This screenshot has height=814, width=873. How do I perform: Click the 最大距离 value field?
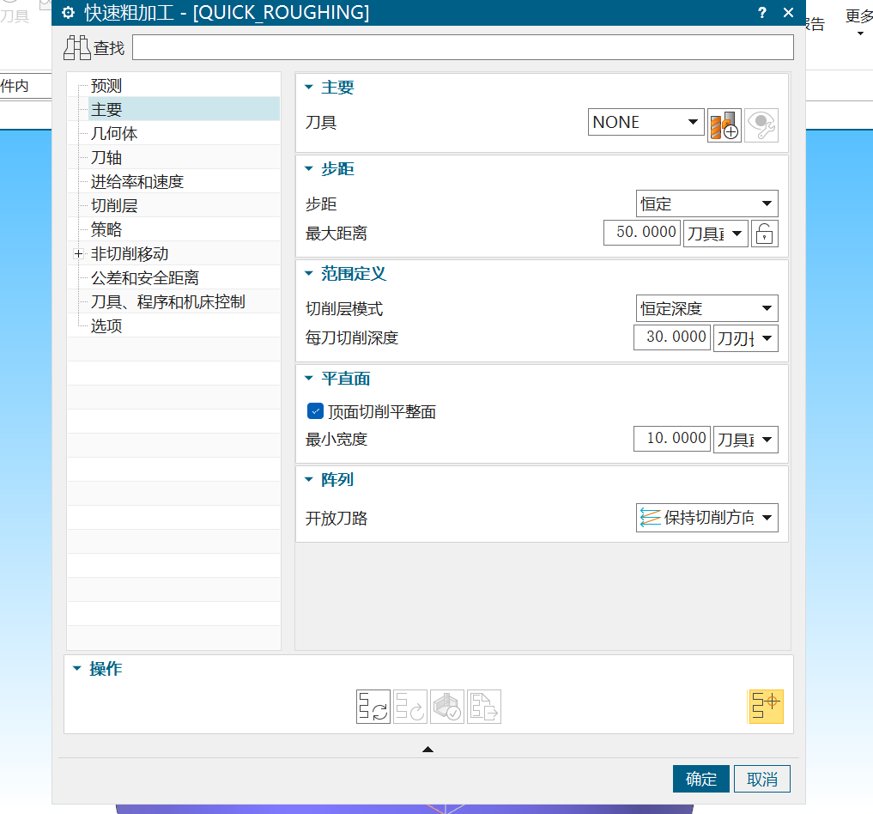coord(642,232)
